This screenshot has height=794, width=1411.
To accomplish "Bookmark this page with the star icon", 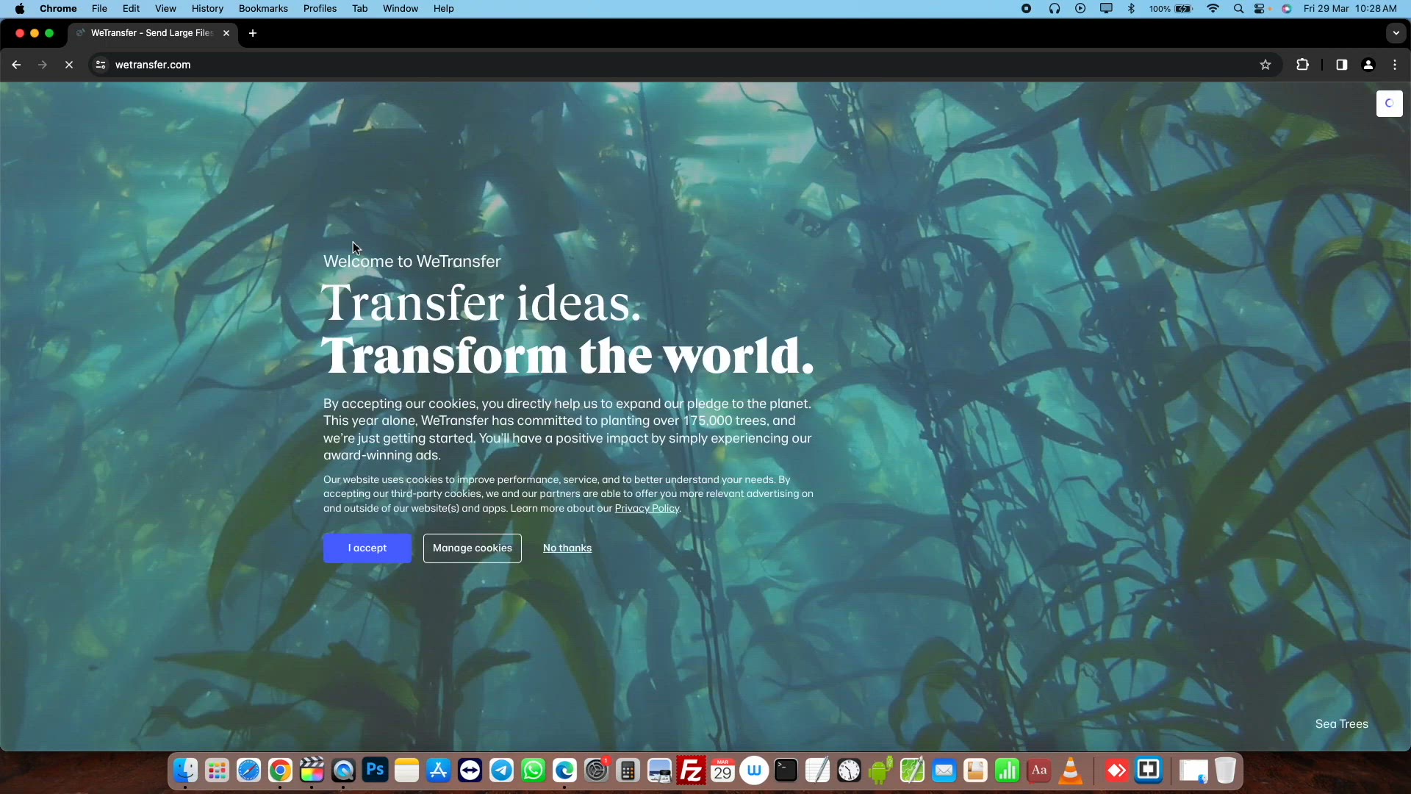I will click(x=1265, y=65).
